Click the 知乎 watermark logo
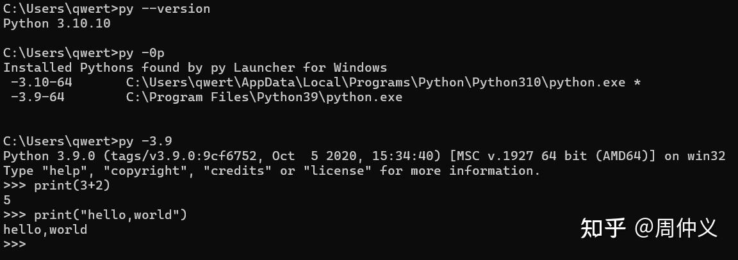 tap(603, 228)
